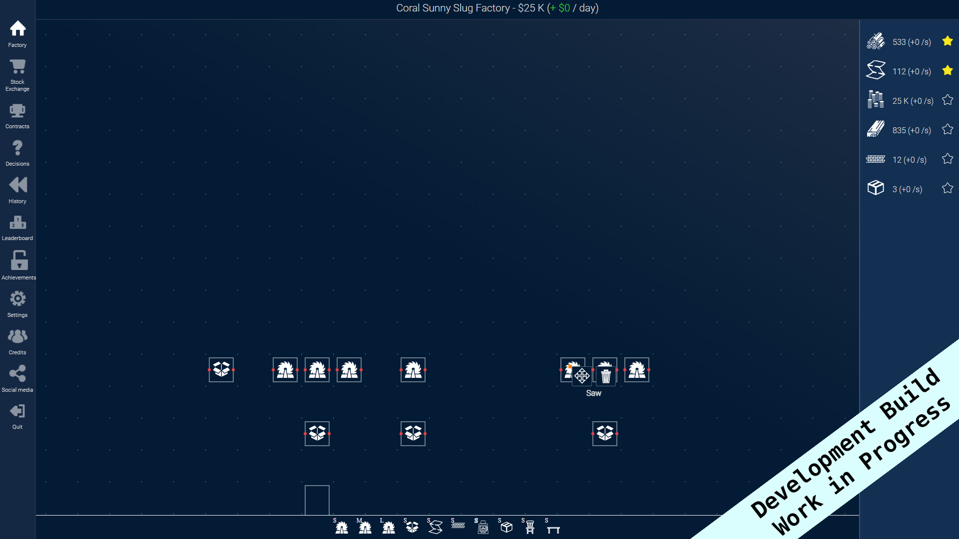Viewport: 959px width, 539px height.
Task: Unfavorite the logs resource star
Action: 947,41
